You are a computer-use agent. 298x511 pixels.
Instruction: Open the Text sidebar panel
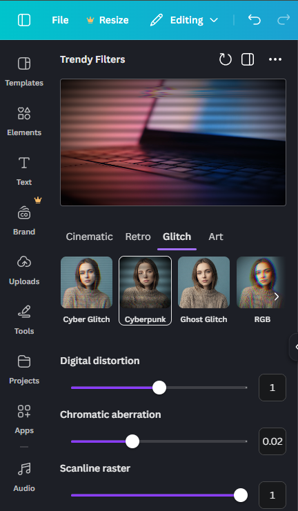24,171
